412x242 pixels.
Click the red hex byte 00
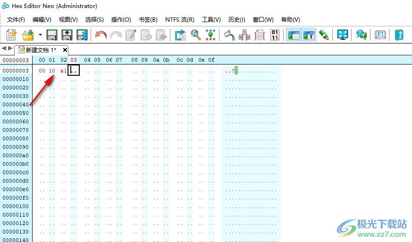point(42,71)
